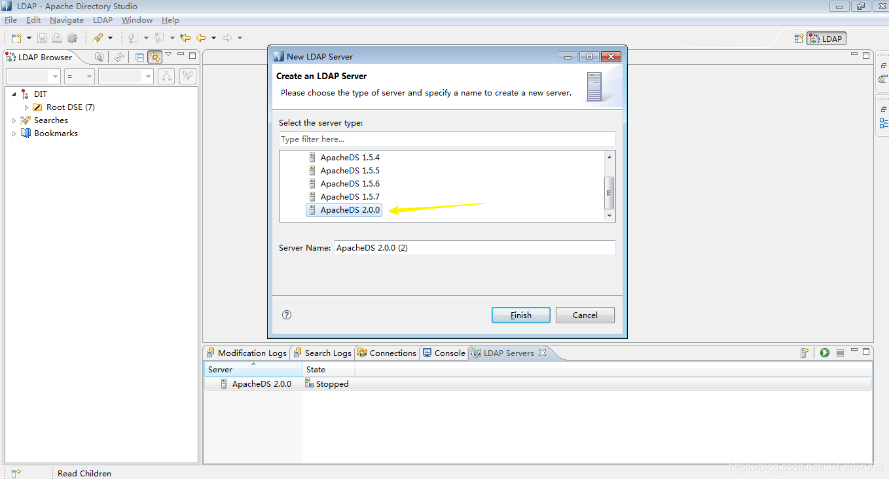Click the Outline fast view icon at right

[884, 123]
